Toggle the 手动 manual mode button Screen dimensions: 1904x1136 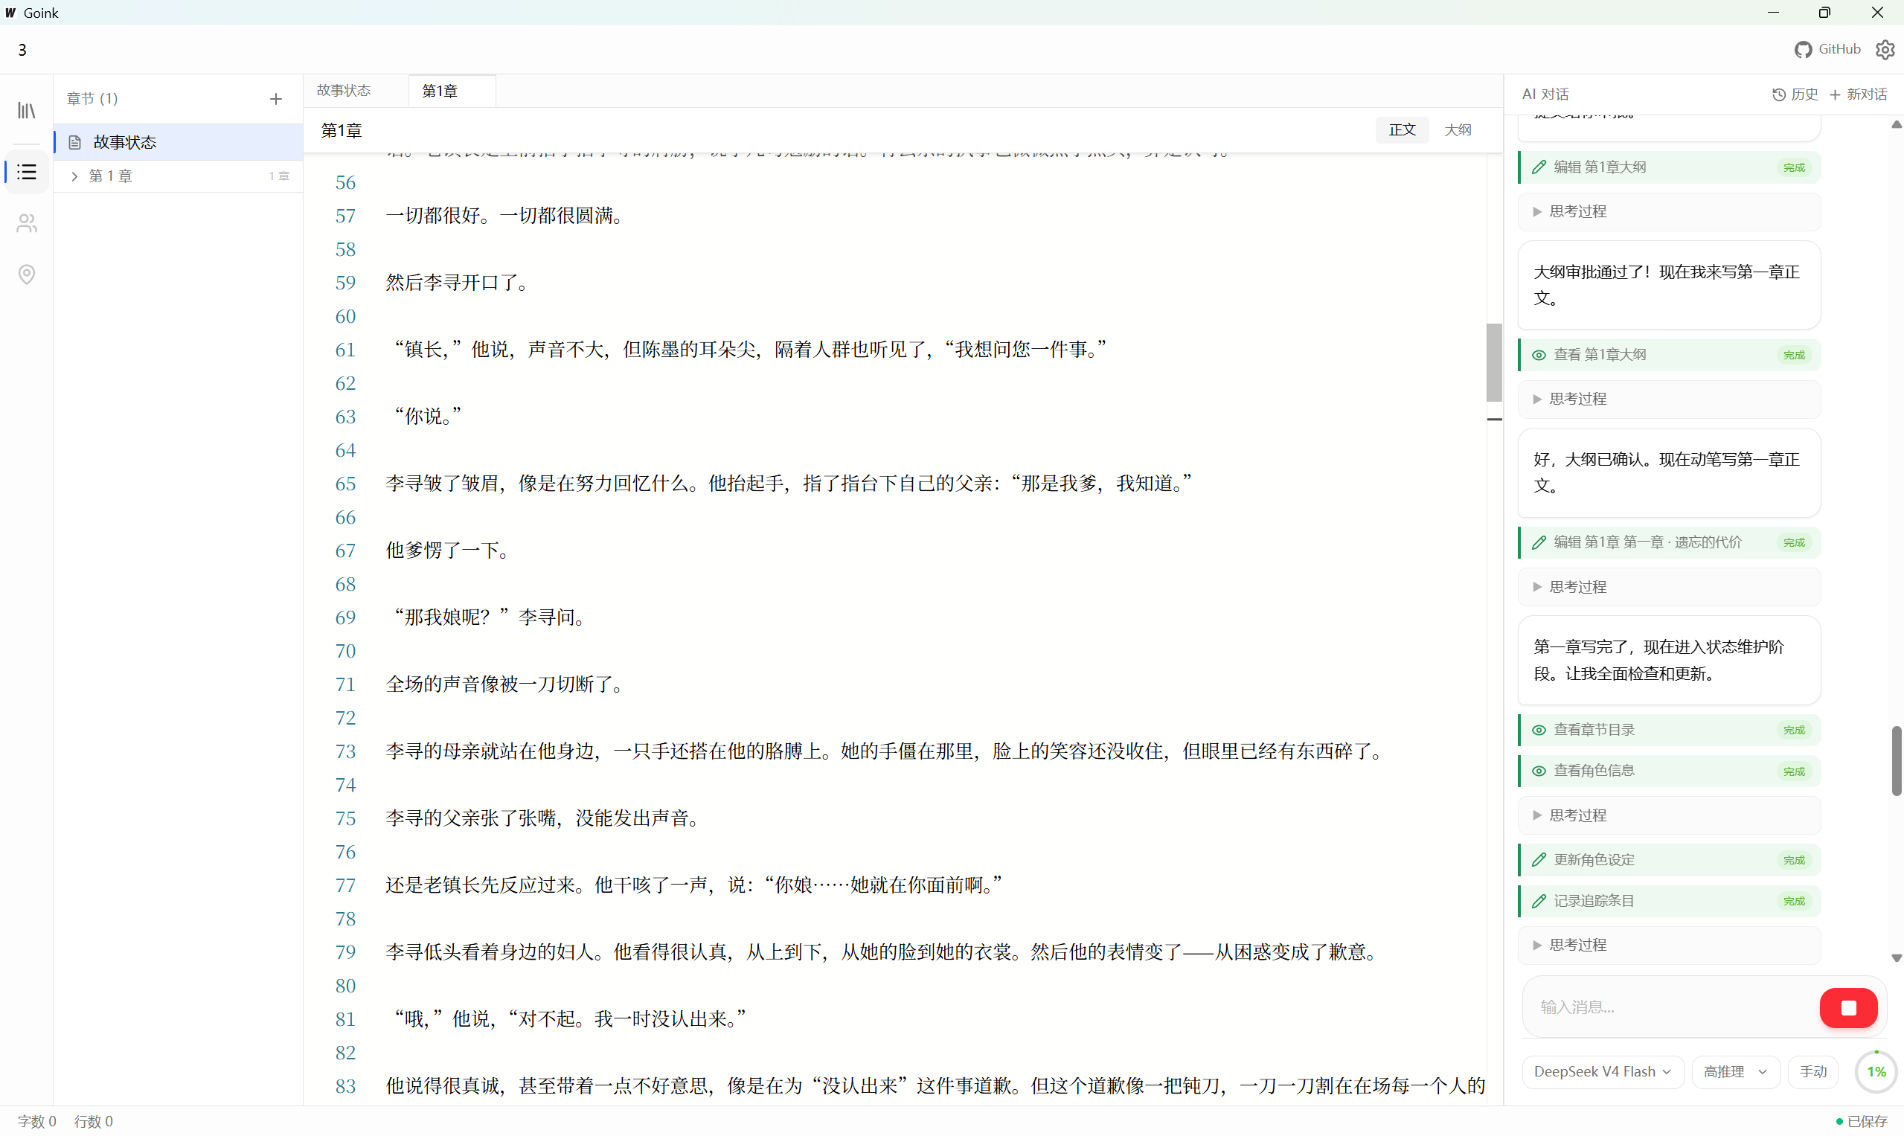(1812, 1071)
